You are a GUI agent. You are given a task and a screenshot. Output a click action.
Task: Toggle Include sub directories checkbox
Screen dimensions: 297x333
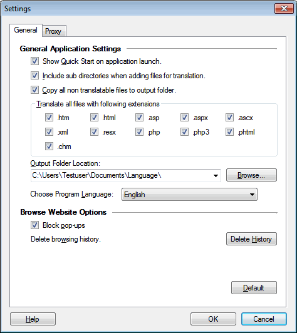[34, 76]
